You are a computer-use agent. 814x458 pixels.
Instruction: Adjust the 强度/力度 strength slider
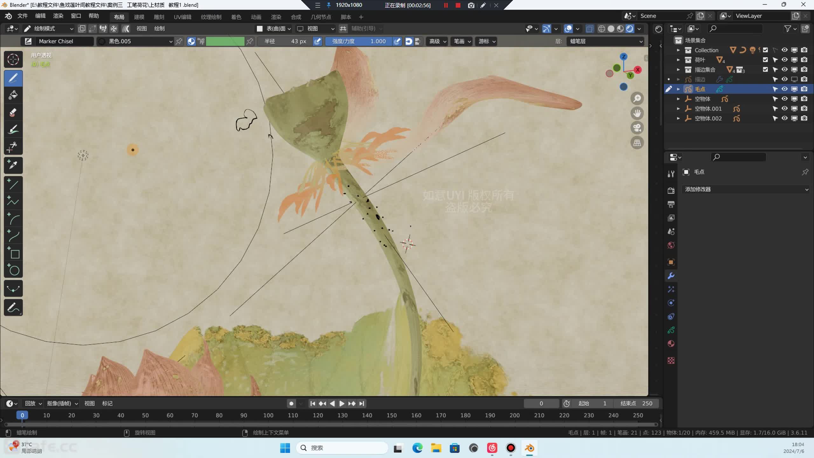click(x=359, y=41)
